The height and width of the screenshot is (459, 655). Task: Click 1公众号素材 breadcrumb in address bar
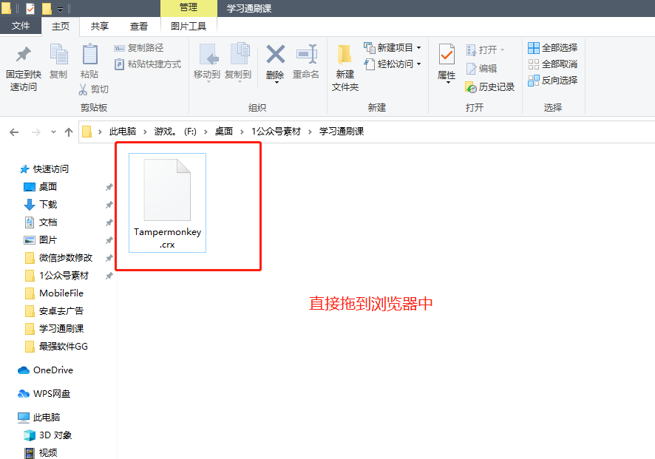[276, 132]
